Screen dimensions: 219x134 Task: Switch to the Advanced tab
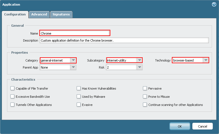pos(39,14)
